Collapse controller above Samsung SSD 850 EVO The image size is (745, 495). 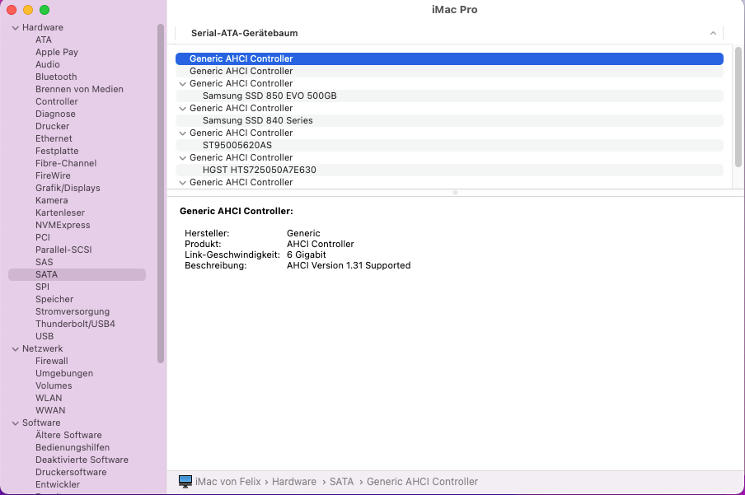click(182, 84)
